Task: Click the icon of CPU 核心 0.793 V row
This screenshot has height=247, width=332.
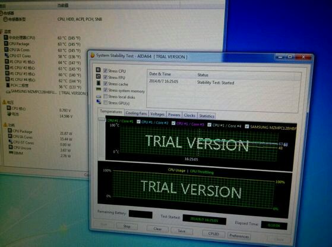Action: pyautogui.click(x=9, y=108)
